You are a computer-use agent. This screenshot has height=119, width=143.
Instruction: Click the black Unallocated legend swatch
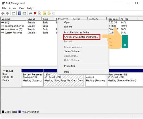(x=3, y=112)
